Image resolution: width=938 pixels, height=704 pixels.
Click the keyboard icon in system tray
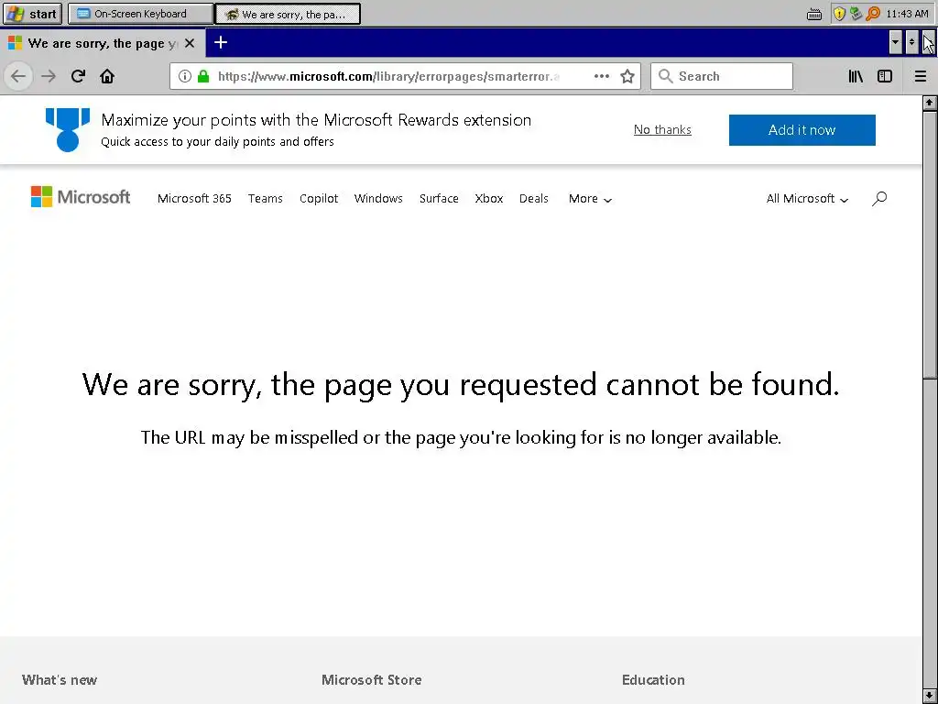click(x=814, y=14)
